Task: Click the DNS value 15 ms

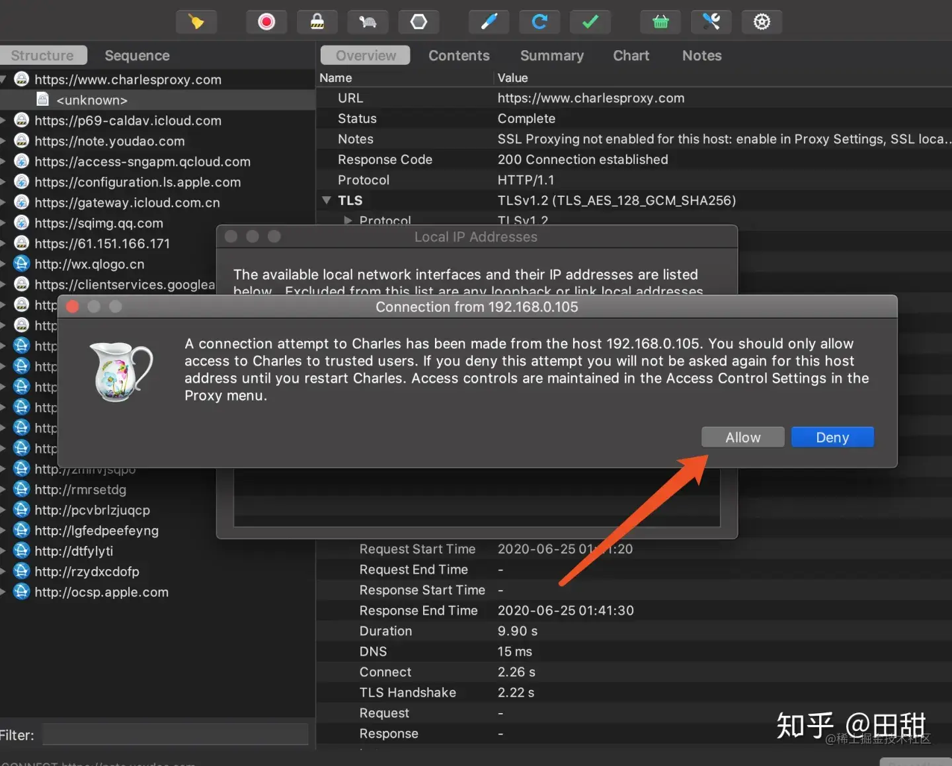Action: [514, 652]
